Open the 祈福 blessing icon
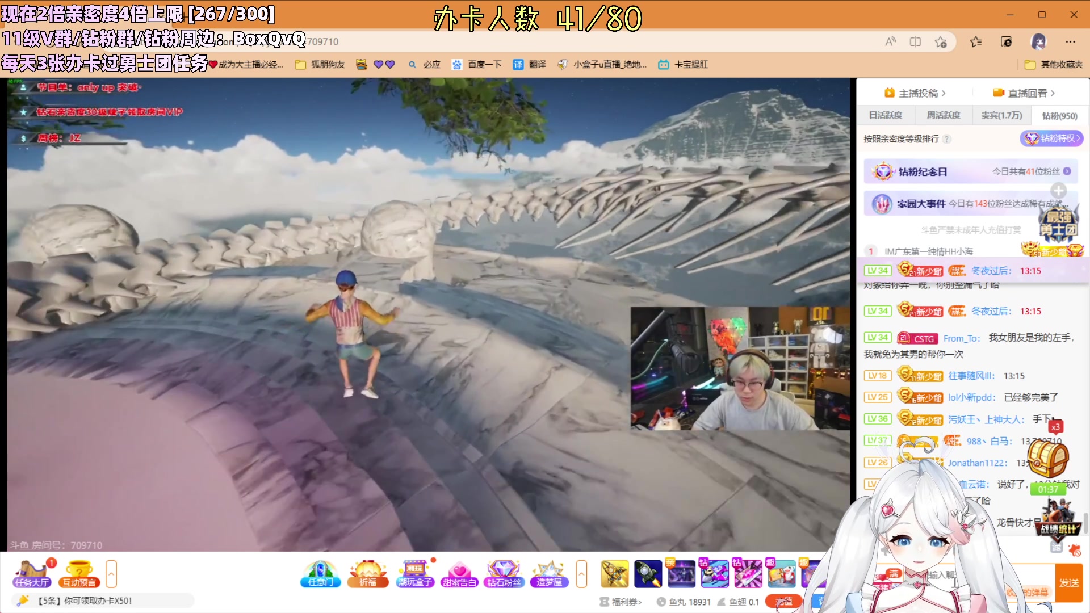This screenshot has width=1090, height=613. click(368, 574)
